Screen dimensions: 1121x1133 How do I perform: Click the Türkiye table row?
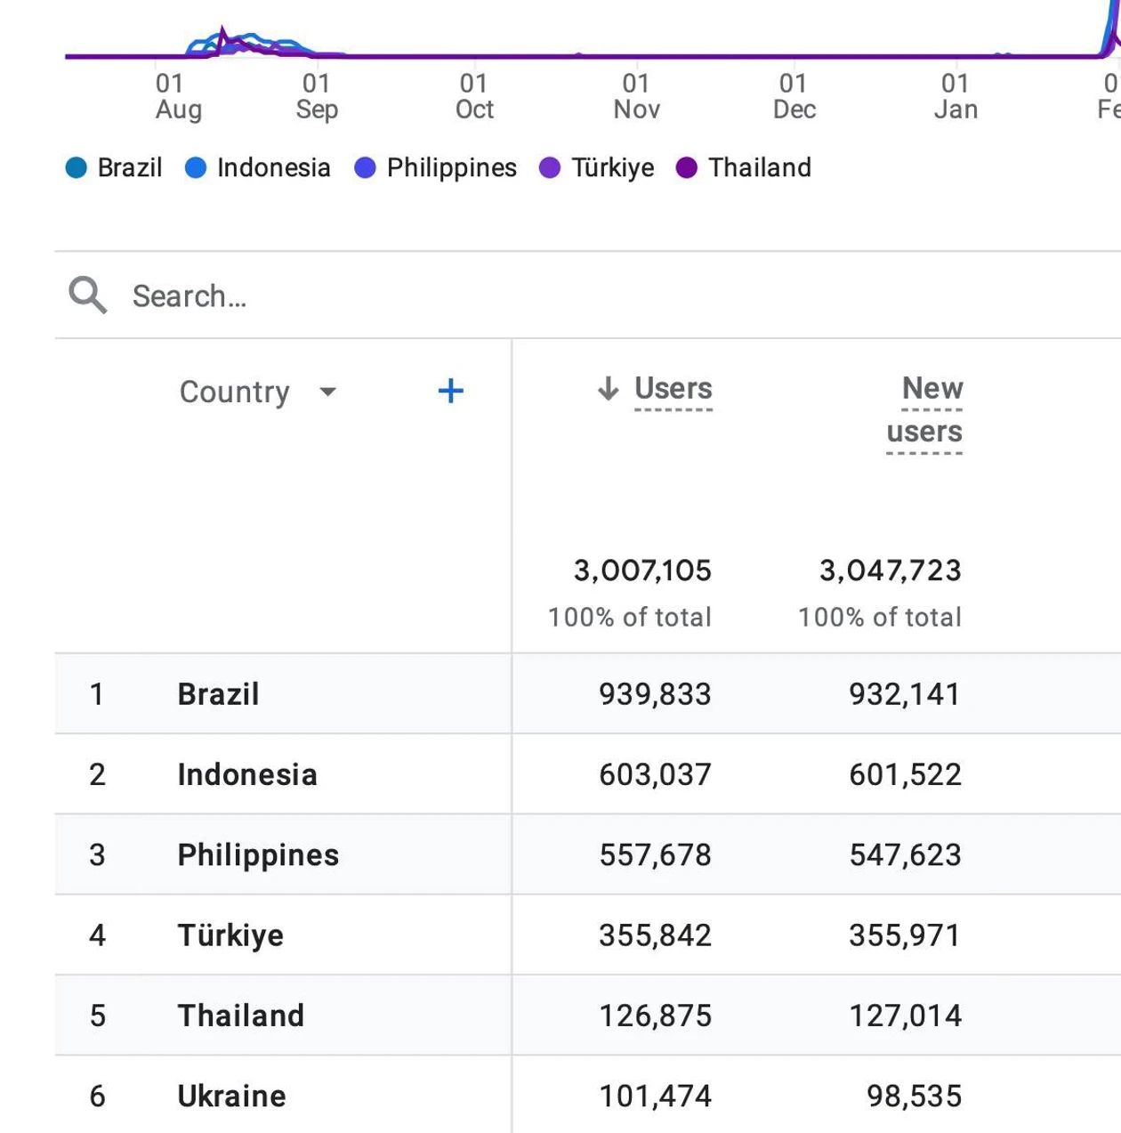pos(230,935)
